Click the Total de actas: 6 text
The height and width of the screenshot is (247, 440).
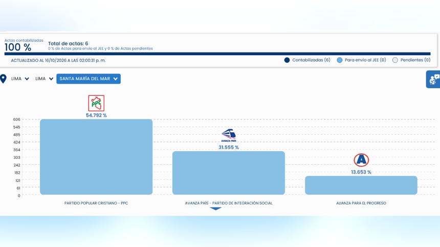pos(68,43)
